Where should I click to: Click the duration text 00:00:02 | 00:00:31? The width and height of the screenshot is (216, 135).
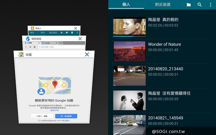163,74
